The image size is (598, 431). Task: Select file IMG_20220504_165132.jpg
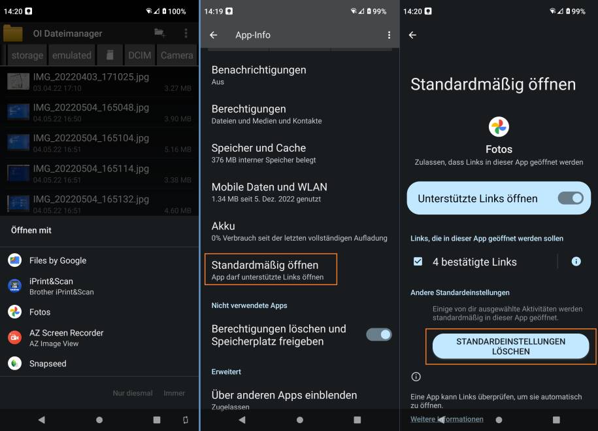99,203
